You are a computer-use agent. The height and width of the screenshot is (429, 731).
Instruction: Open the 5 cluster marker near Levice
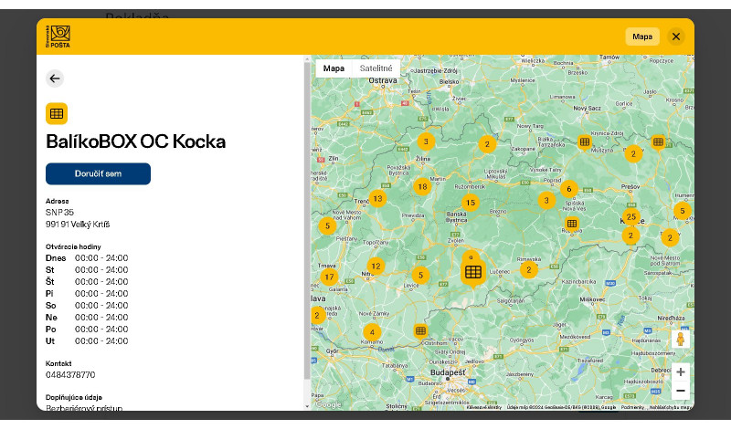[420, 275]
